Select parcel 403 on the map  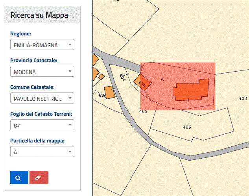[x=242, y=98]
